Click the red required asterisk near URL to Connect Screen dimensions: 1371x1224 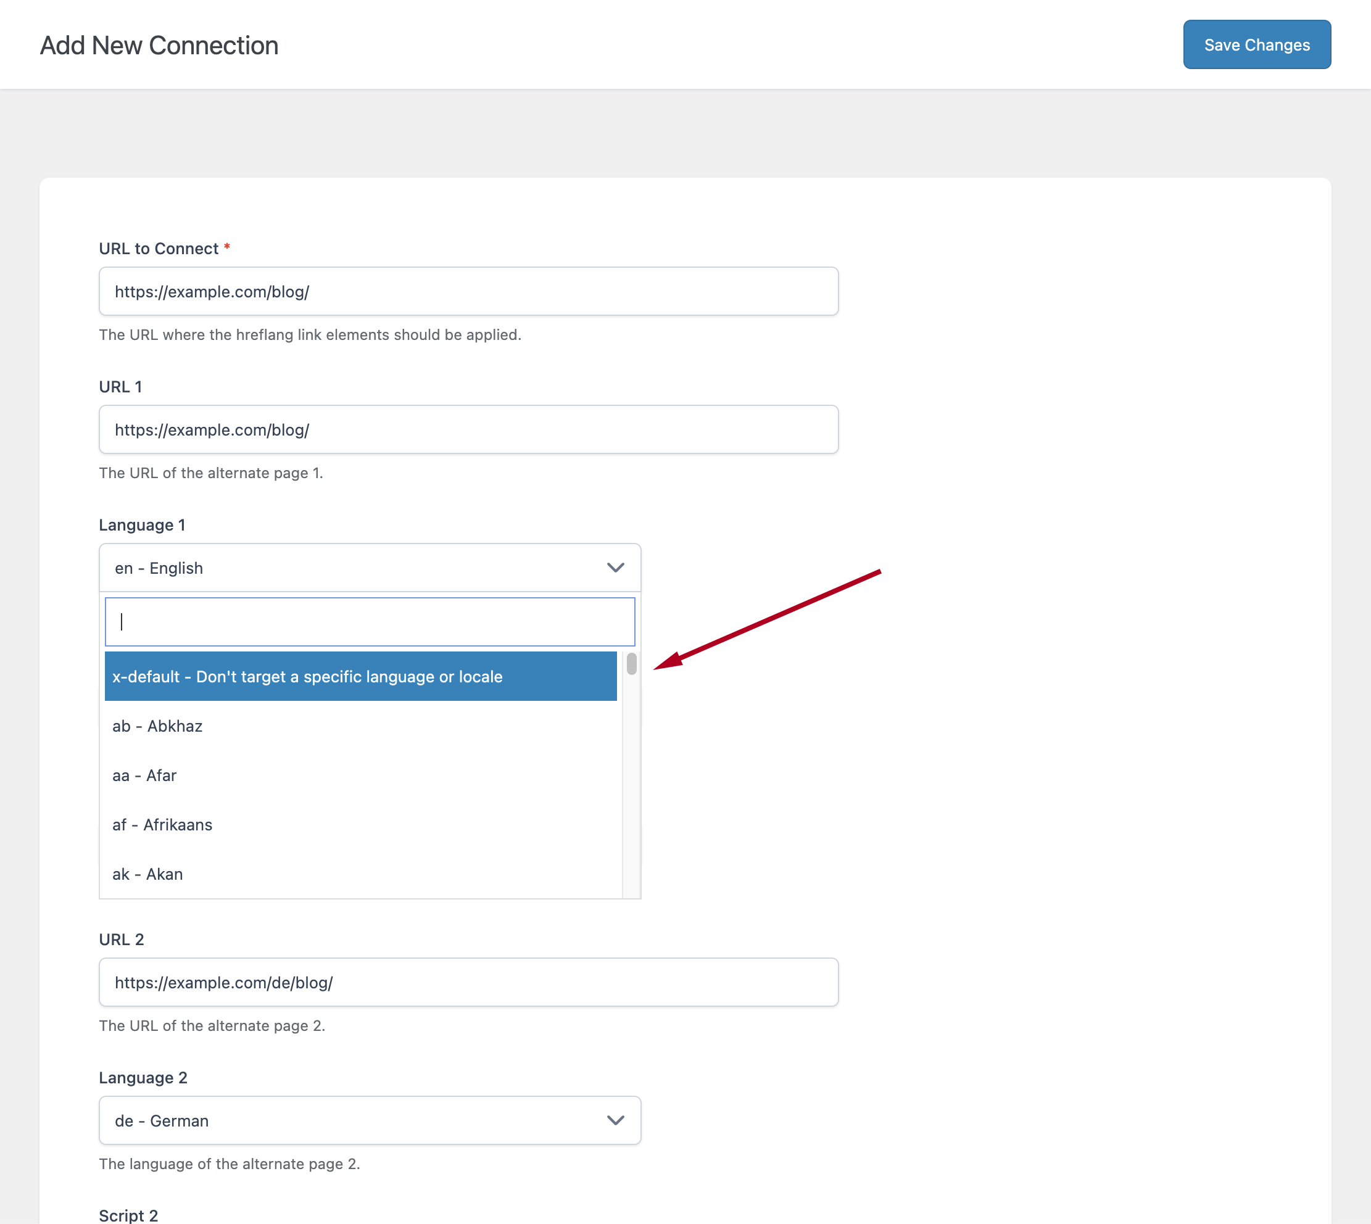point(226,247)
